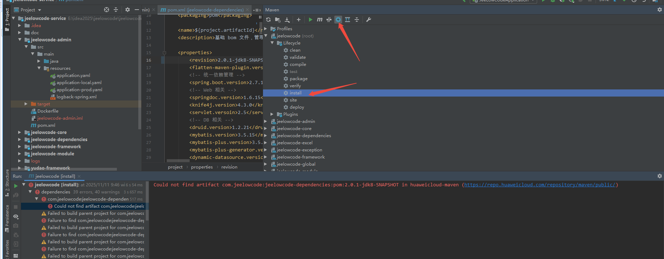Click locate target icon in Project panel

[107, 10]
